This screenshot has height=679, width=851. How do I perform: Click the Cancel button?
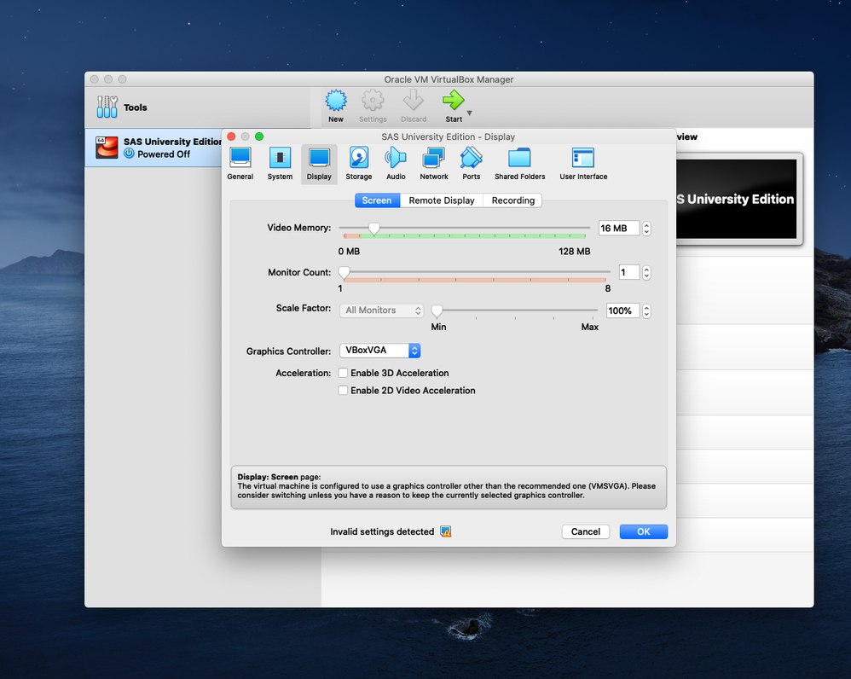click(586, 531)
